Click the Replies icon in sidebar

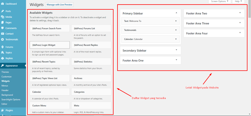point(2,58)
